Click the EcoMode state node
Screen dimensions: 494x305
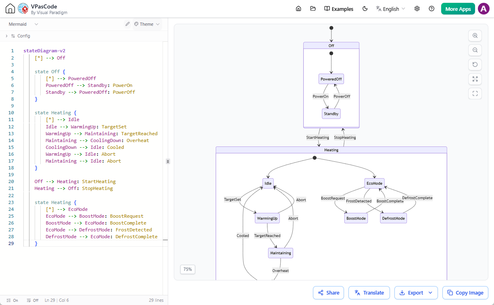point(374,183)
